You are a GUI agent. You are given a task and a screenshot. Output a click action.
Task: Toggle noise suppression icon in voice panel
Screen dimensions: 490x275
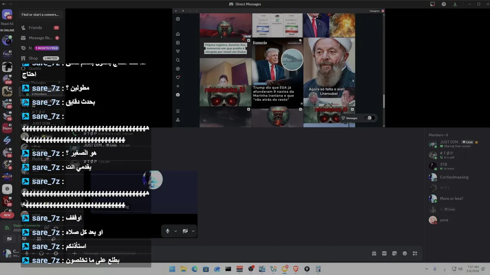(x=46, y=228)
